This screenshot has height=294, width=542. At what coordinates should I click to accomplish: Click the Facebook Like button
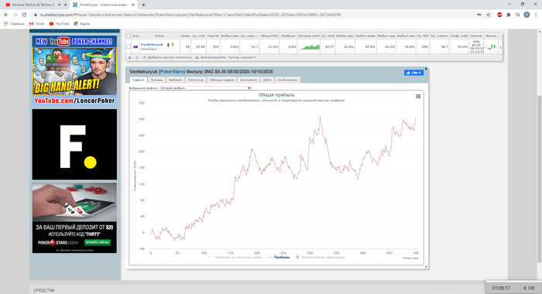pyautogui.click(x=413, y=73)
